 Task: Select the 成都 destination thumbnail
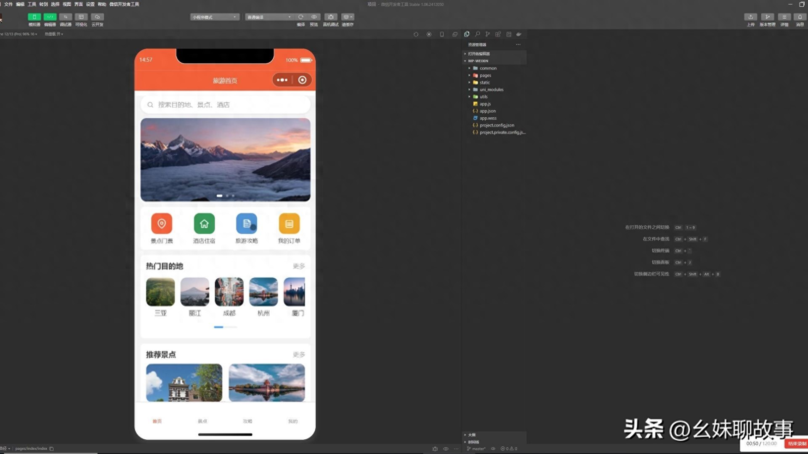pyautogui.click(x=229, y=292)
